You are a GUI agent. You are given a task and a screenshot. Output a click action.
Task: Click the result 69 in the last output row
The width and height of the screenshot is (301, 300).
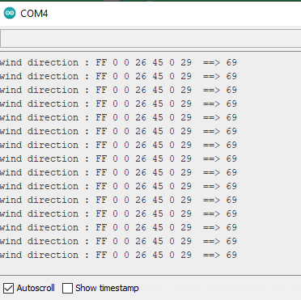(231, 255)
